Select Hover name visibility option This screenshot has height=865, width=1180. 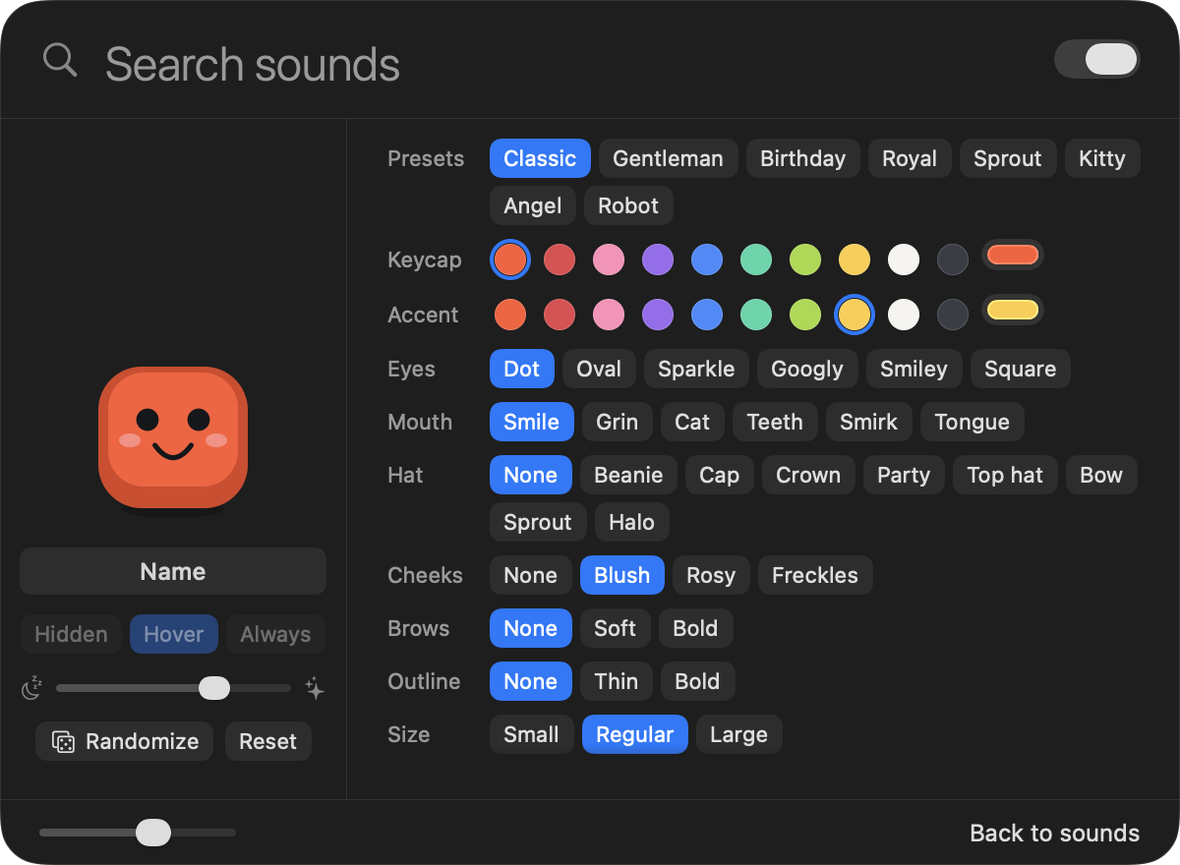point(173,634)
